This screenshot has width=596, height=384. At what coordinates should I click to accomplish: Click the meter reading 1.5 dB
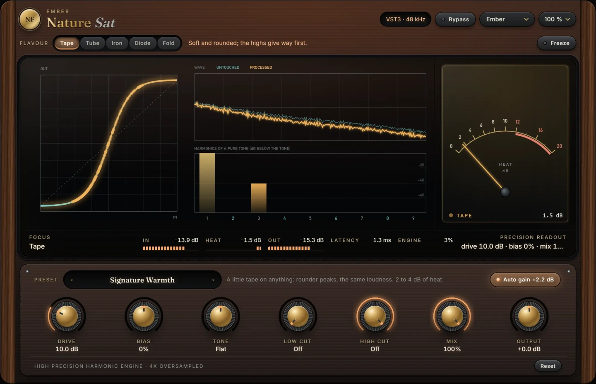(553, 215)
